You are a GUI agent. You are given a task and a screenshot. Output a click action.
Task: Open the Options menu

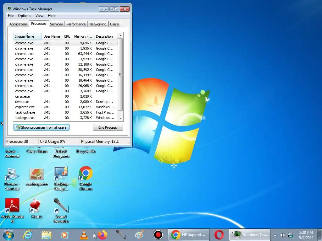click(25, 16)
